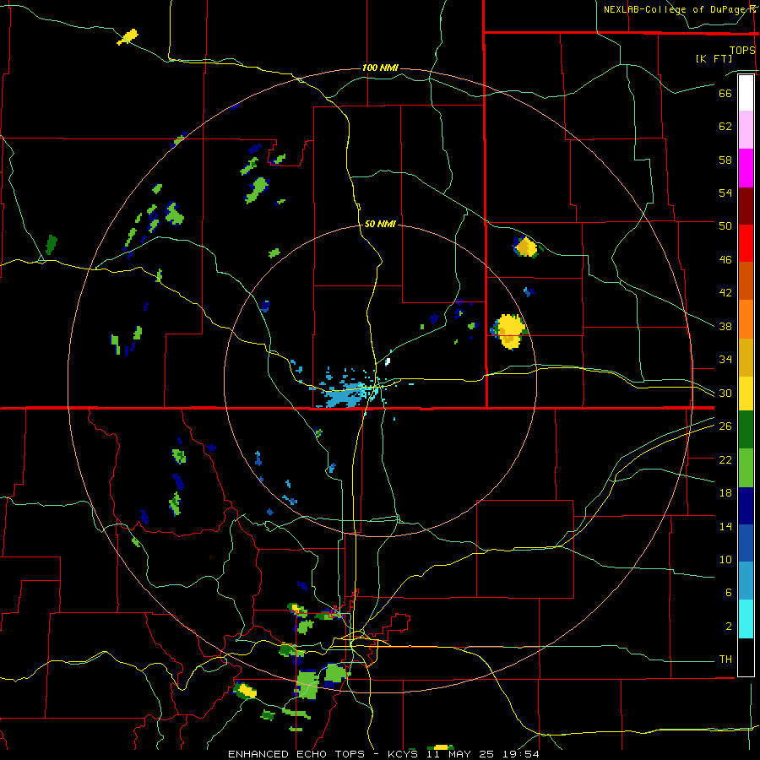Click the '6' legend value
This screenshot has width=760, height=760.
point(729,593)
